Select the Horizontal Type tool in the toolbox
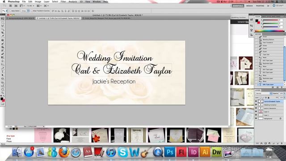Viewport: 286px width, 161px height. click(x=3, y=72)
